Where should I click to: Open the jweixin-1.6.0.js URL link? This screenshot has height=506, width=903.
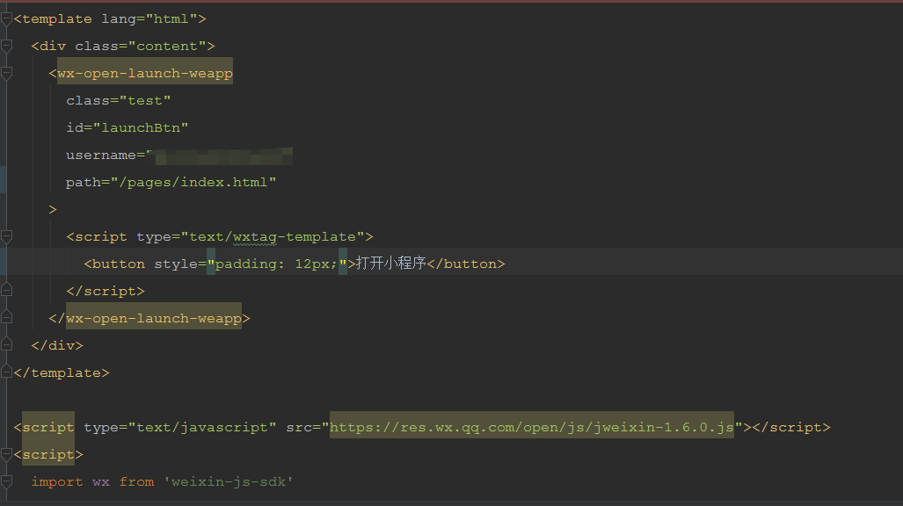(532, 427)
